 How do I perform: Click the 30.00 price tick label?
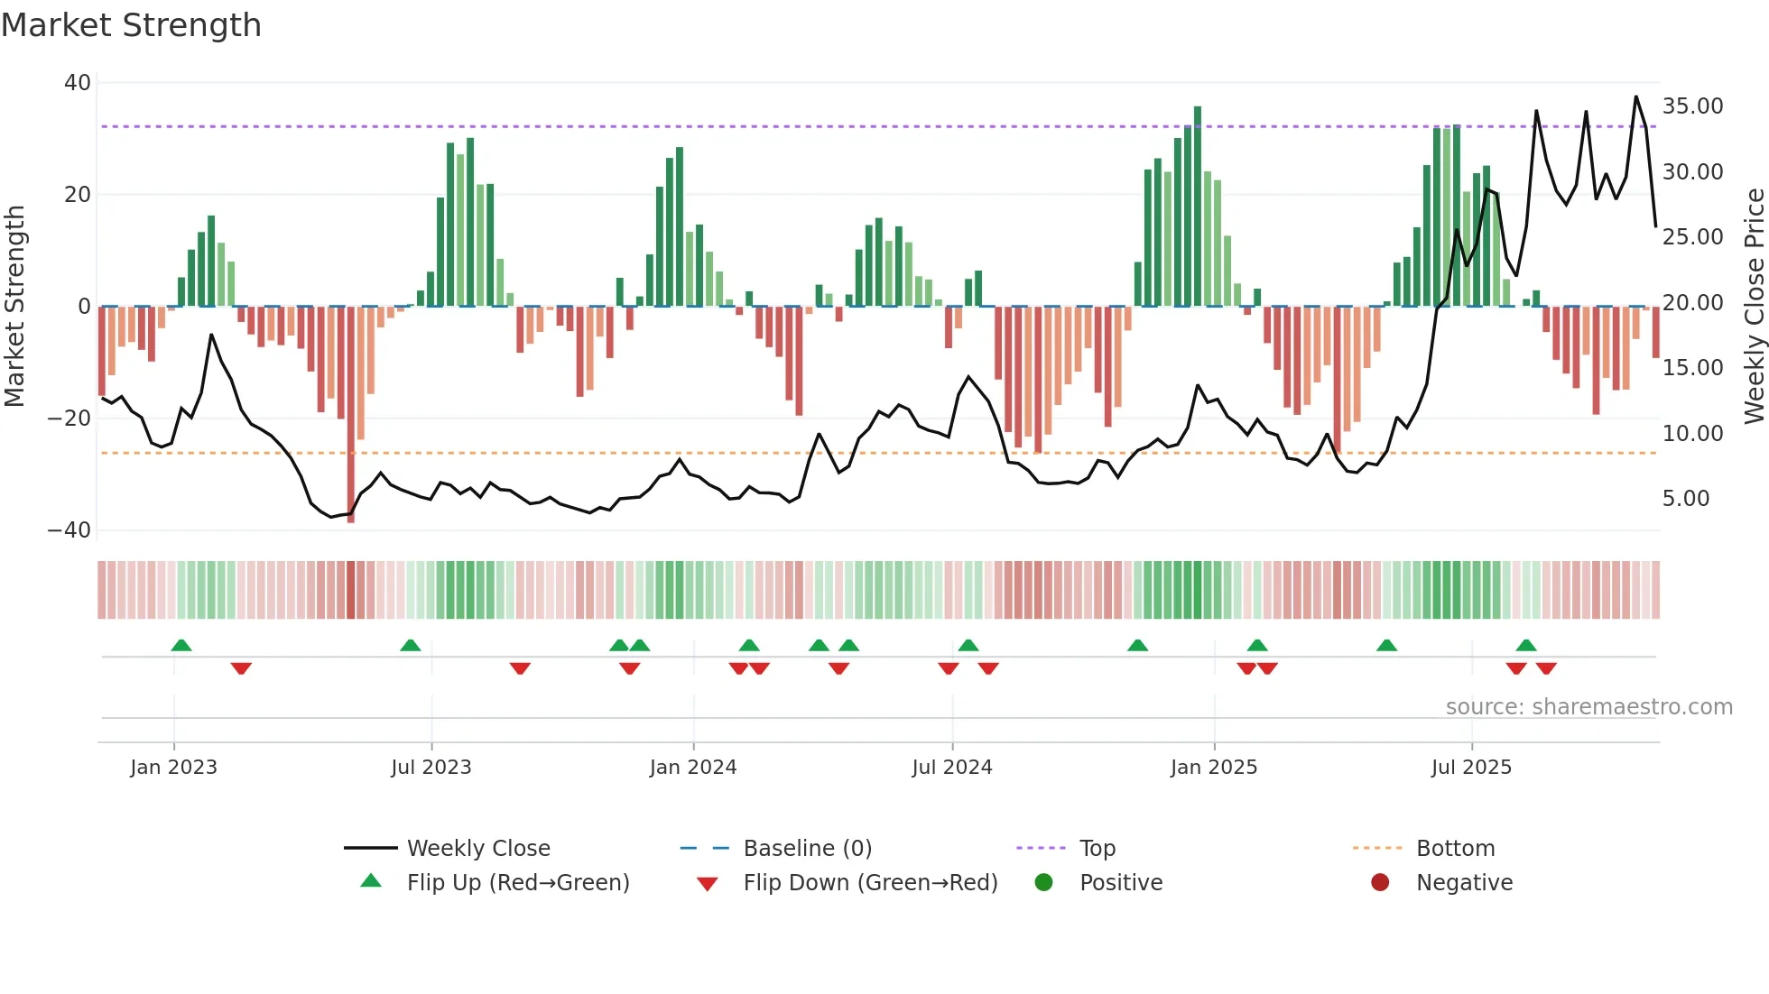(x=1693, y=172)
